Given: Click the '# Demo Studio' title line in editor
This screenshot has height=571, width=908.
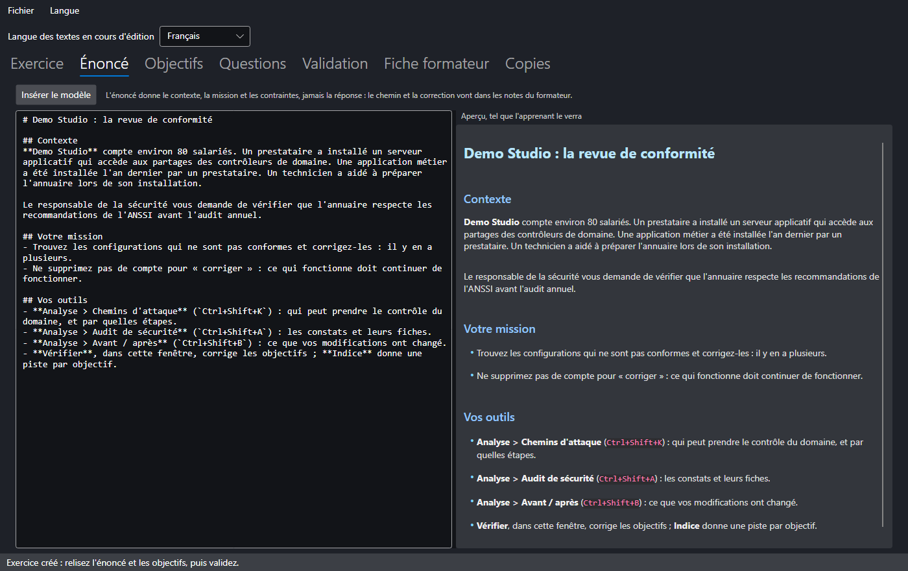Looking at the screenshot, I should pyautogui.click(x=117, y=120).
